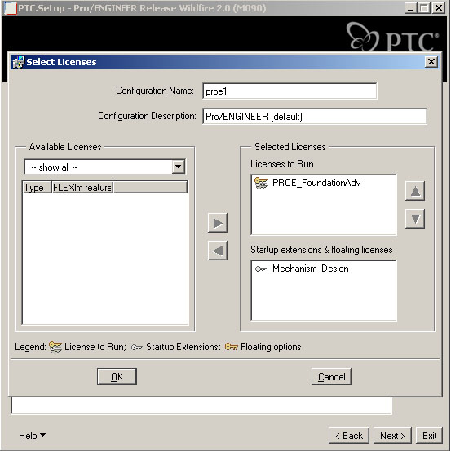Click the PTC logo in the banner
Image resolution: width=451 pixels, height=453 pixels.
tap(392, 37)
